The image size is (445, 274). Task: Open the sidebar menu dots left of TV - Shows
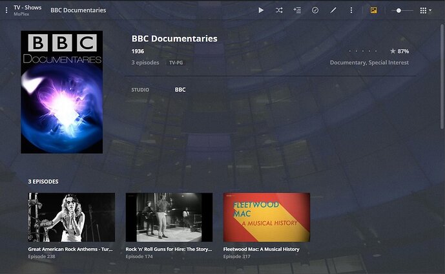coord(6,10)
